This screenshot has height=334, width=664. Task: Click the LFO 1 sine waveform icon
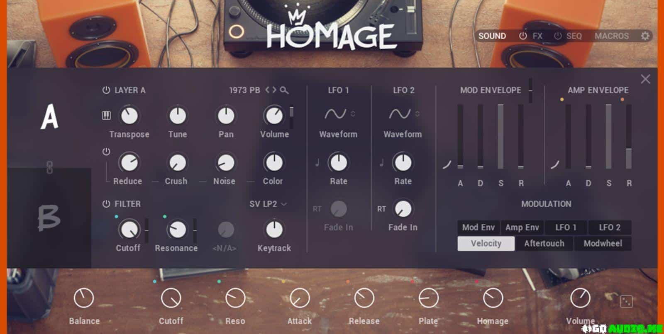(335, 114)
